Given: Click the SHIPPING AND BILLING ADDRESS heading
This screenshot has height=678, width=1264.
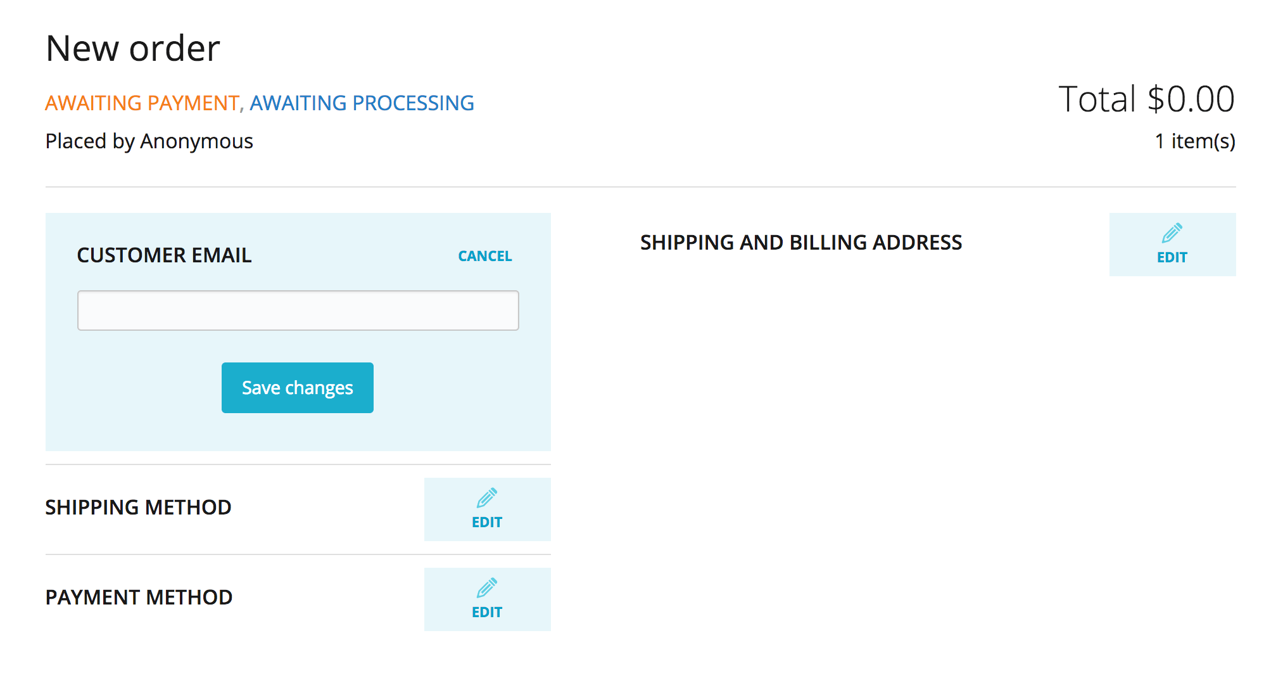Looking at the screenshot, I should pos(800,243).
